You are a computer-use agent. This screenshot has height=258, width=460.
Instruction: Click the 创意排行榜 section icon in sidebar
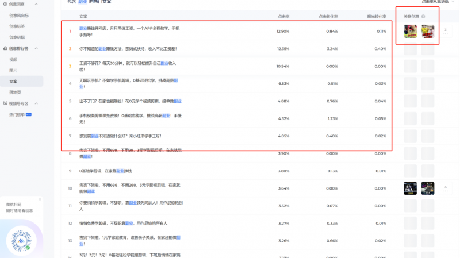pyautogui.click(x=5, y=49)
